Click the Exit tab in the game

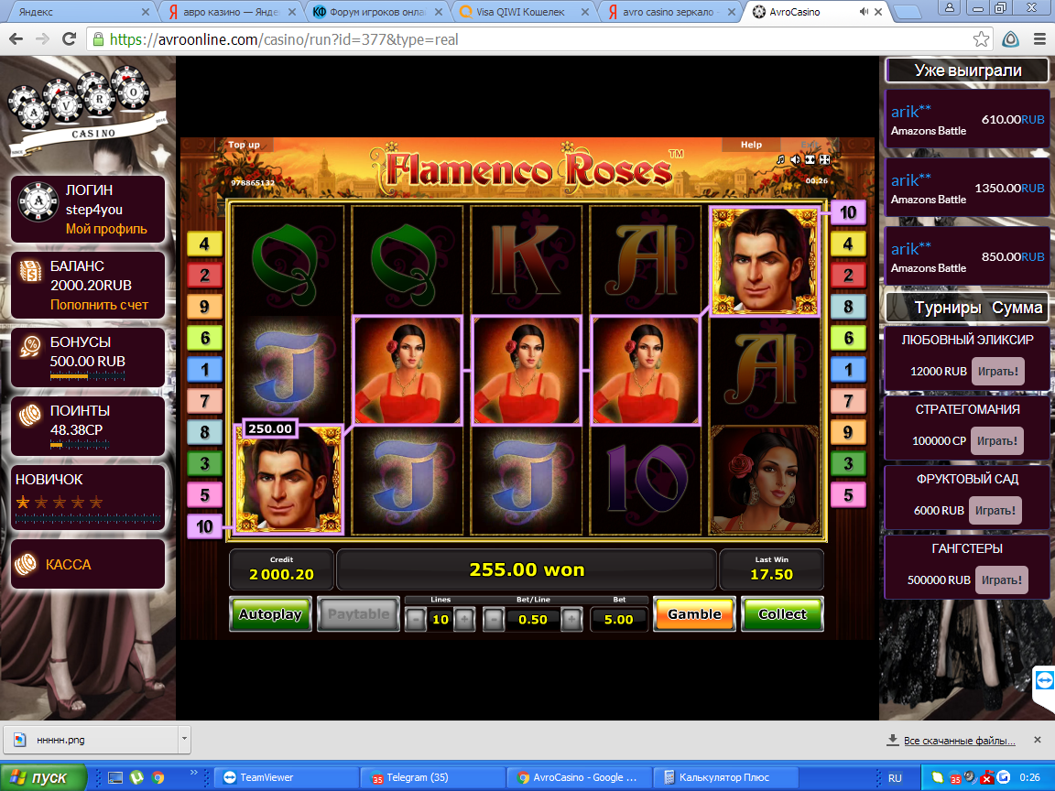810,145
